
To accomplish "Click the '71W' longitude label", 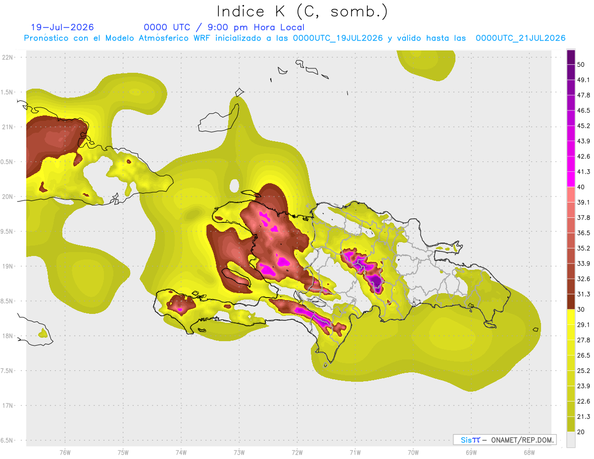I will (355, 452).
